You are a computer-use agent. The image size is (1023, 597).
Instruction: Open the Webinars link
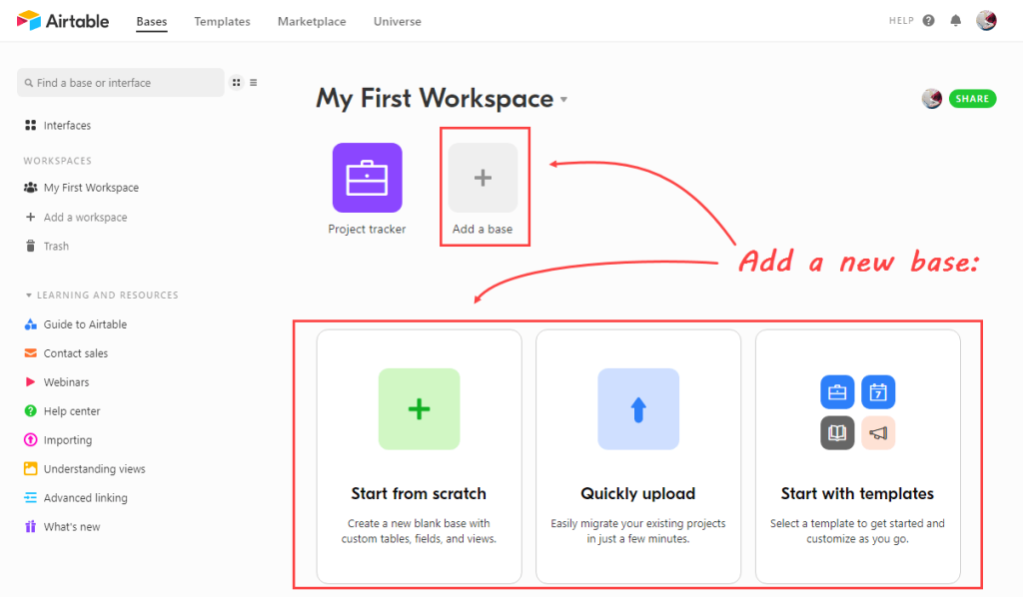67,382
